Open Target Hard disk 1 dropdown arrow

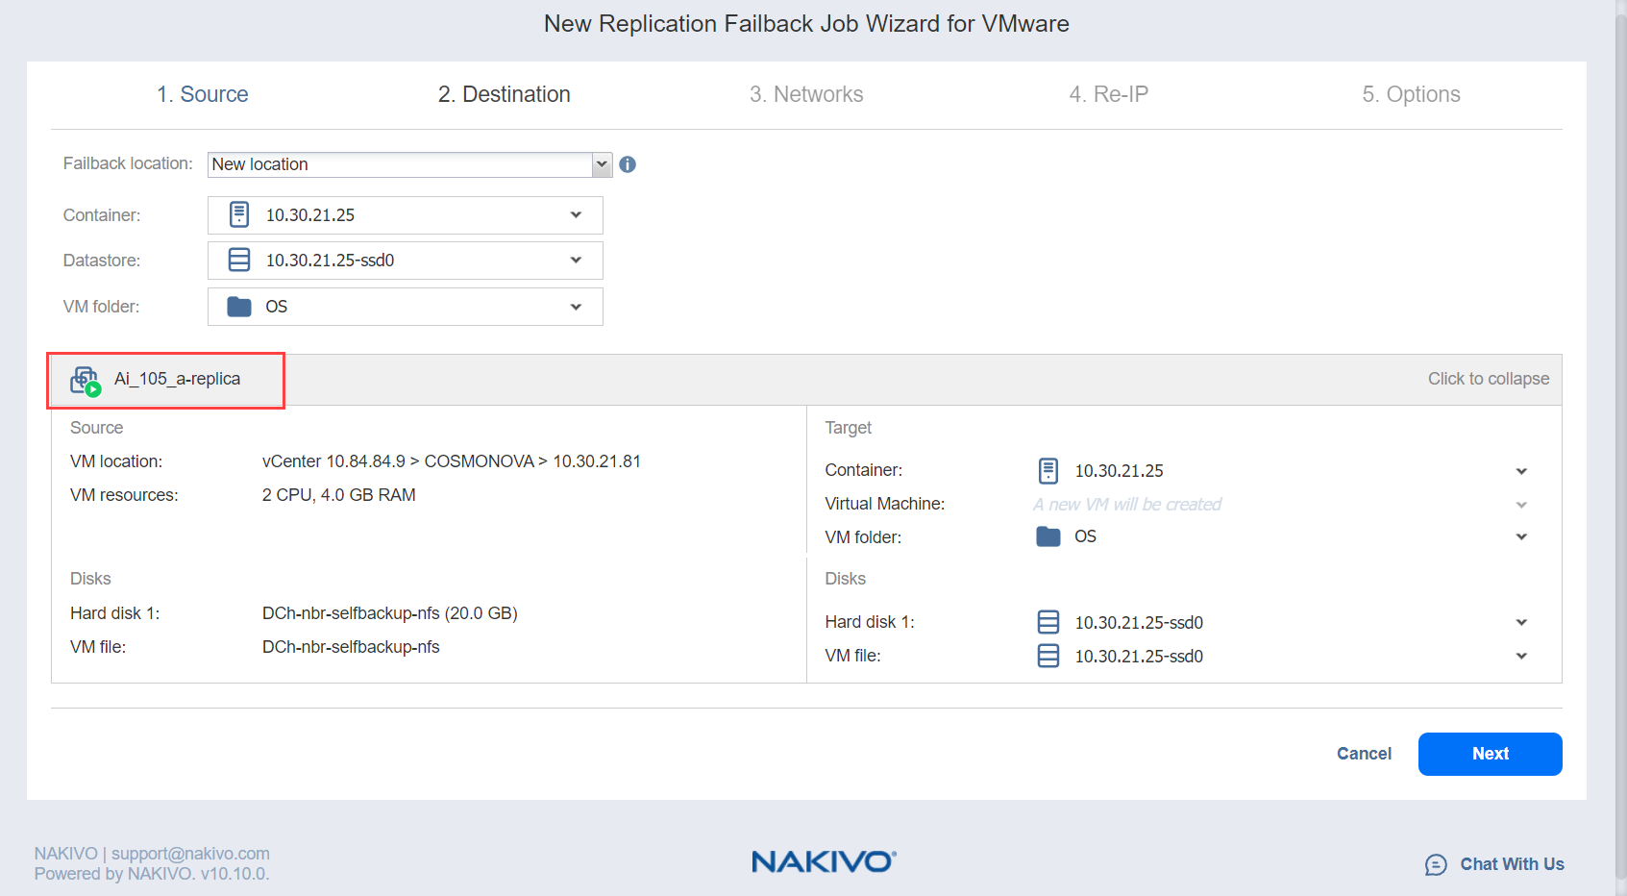[1521, 622]
